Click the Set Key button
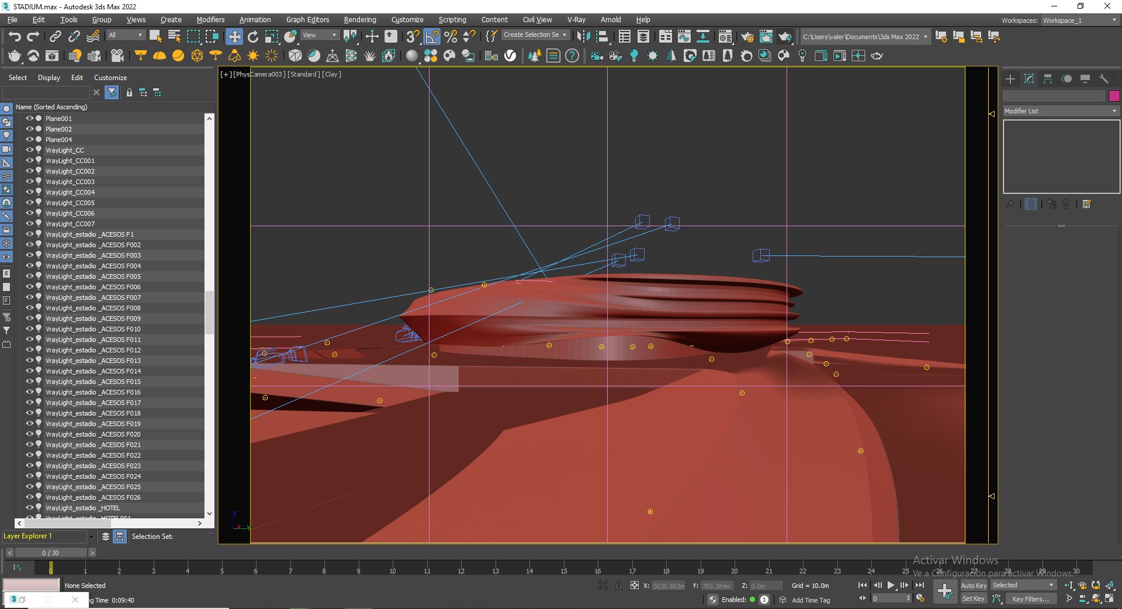 (974, 598)
